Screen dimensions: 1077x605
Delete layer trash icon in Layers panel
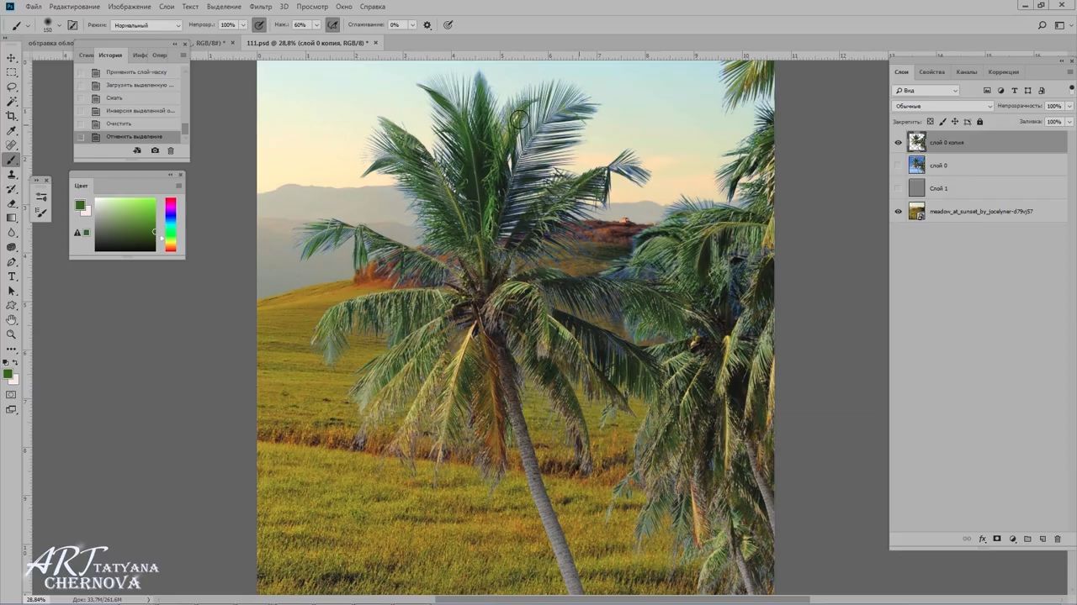(1058, 539)
